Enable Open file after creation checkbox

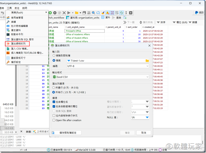pos(54,120)
